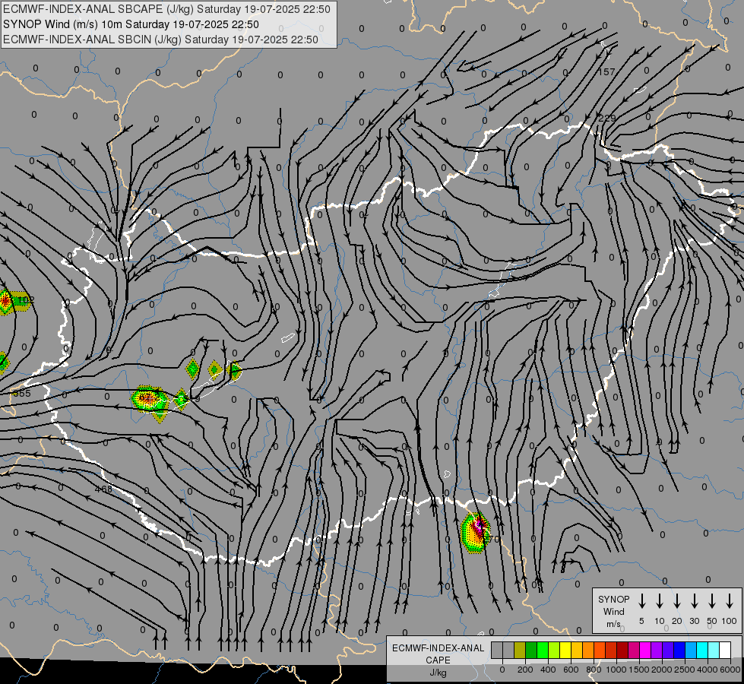Pick the dark red swatch right of the 1000 tick
This screenshot has width=744, height=684.
[x=622, y=650]
